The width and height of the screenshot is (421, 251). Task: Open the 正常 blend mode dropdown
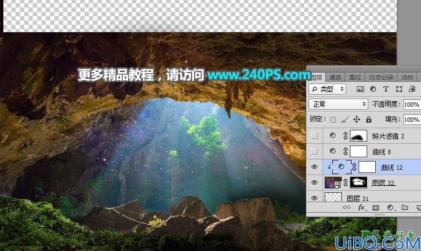coord(338,104)
